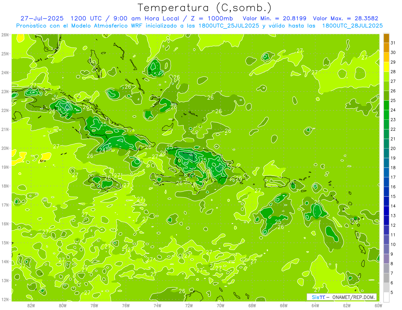This screenshot has width=402, height=310.
Task: Click color bar label "31"
Action: coord(393,43)
